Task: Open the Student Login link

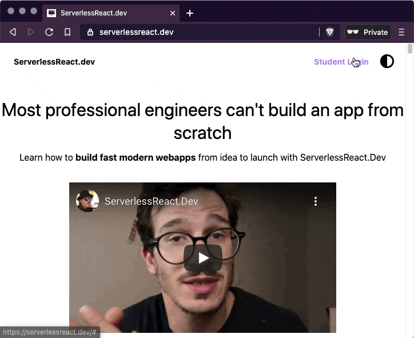Action: [x=341, y=62]
